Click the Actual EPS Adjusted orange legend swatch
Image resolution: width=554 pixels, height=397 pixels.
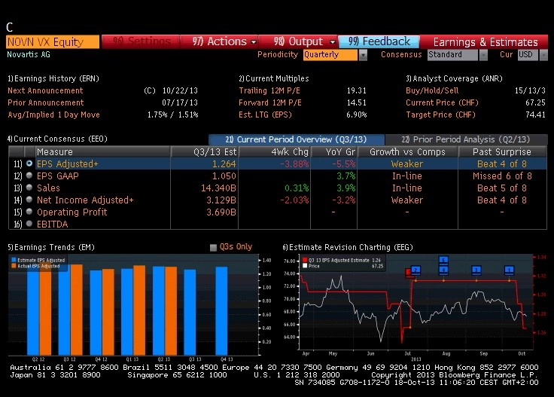click(14, 266)
